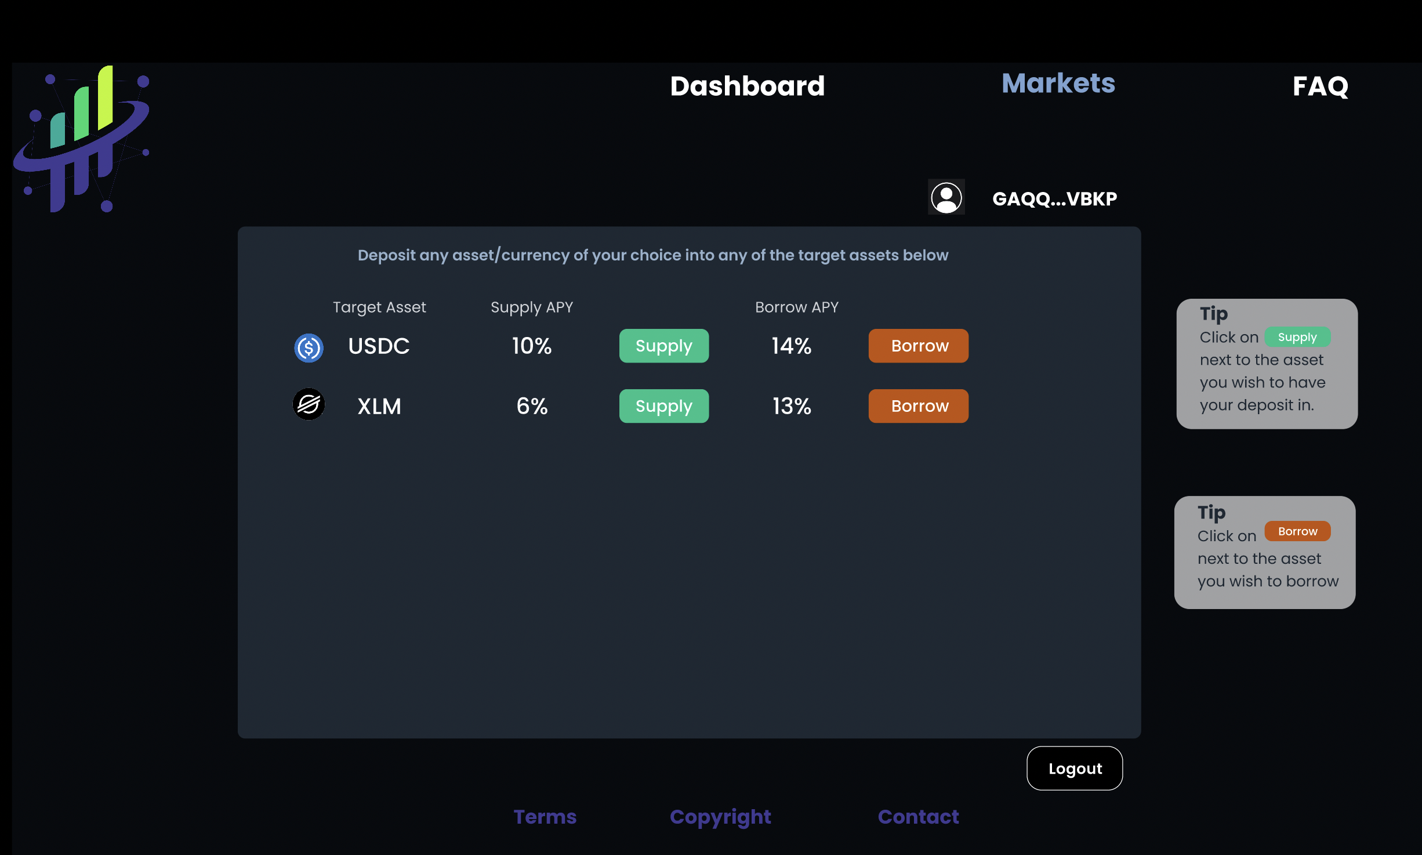The width and height of the screenshot is (1422, 855).
Task: Click the USDC coin icon
Action: 309,347
